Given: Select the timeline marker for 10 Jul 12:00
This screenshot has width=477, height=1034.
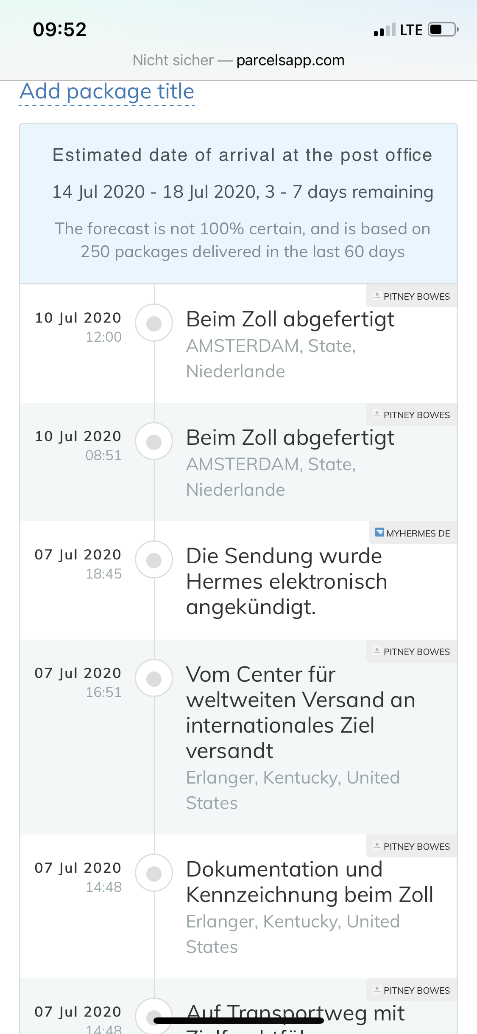Looking at the screenshot, I should 154,323.
